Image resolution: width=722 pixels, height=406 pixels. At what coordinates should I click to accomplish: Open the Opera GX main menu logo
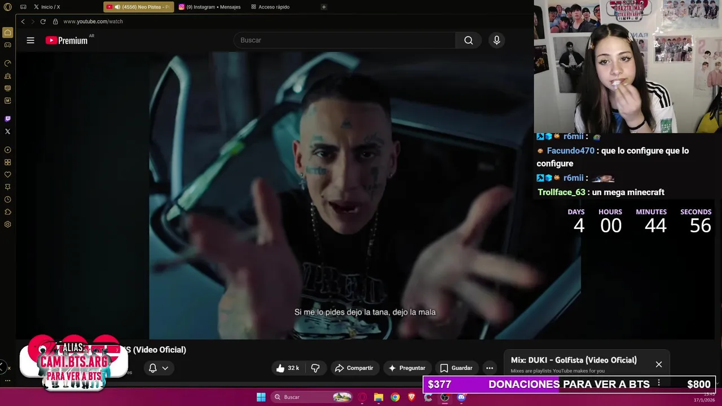pyautogui.click(x=7, y=7)
